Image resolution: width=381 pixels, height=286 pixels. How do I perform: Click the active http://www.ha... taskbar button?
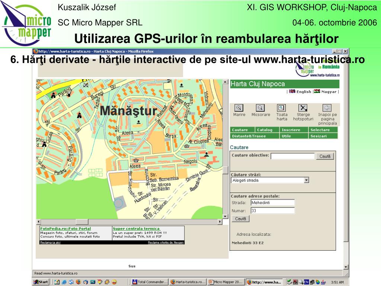[264, 282]
